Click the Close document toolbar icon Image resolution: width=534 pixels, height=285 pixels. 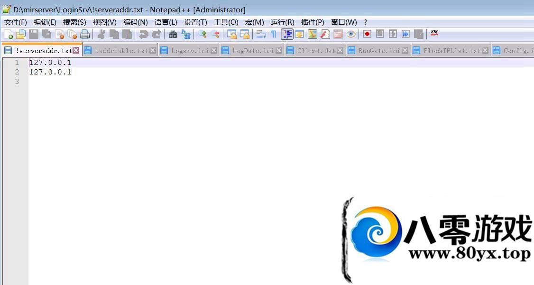pyautogui.click(x=60, y=34)
